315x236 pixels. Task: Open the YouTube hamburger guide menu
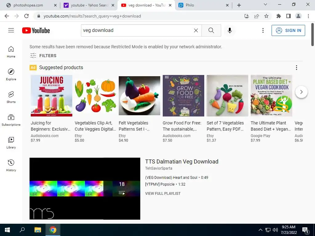coord(11,30)
